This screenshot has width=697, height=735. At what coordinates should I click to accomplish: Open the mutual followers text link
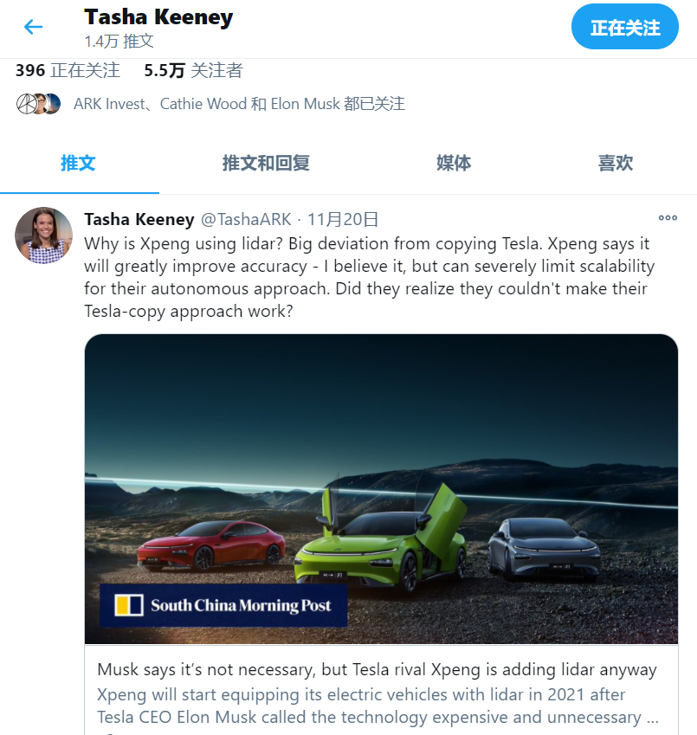tap(239, 104)
